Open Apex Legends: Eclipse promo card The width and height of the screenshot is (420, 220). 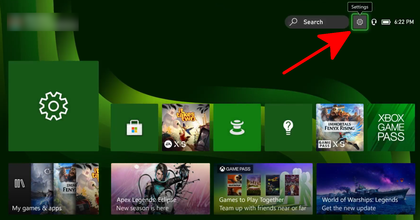pyautogui.click(x=160, y=189)
